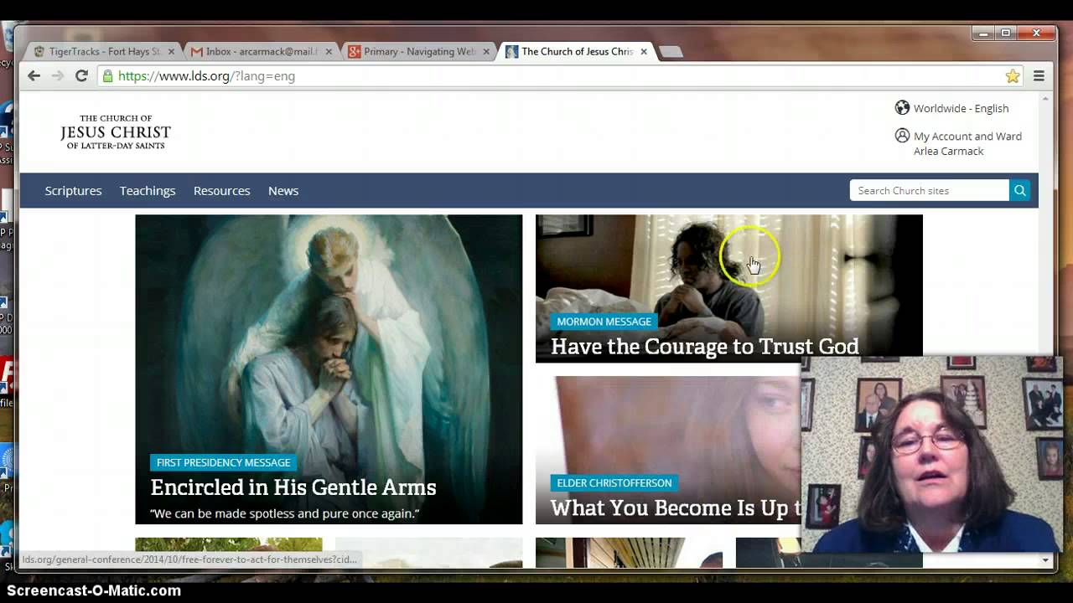The width and height of the screenshot is (1073, 603).
Task: Click the Arlea Carmack account name
Action: (x=948, y=151)
